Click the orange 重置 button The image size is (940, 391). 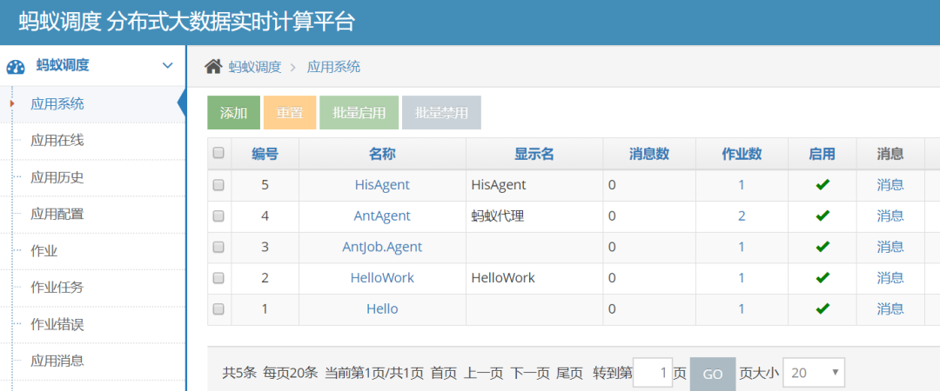pyautogui.click(x=290, y=113)
